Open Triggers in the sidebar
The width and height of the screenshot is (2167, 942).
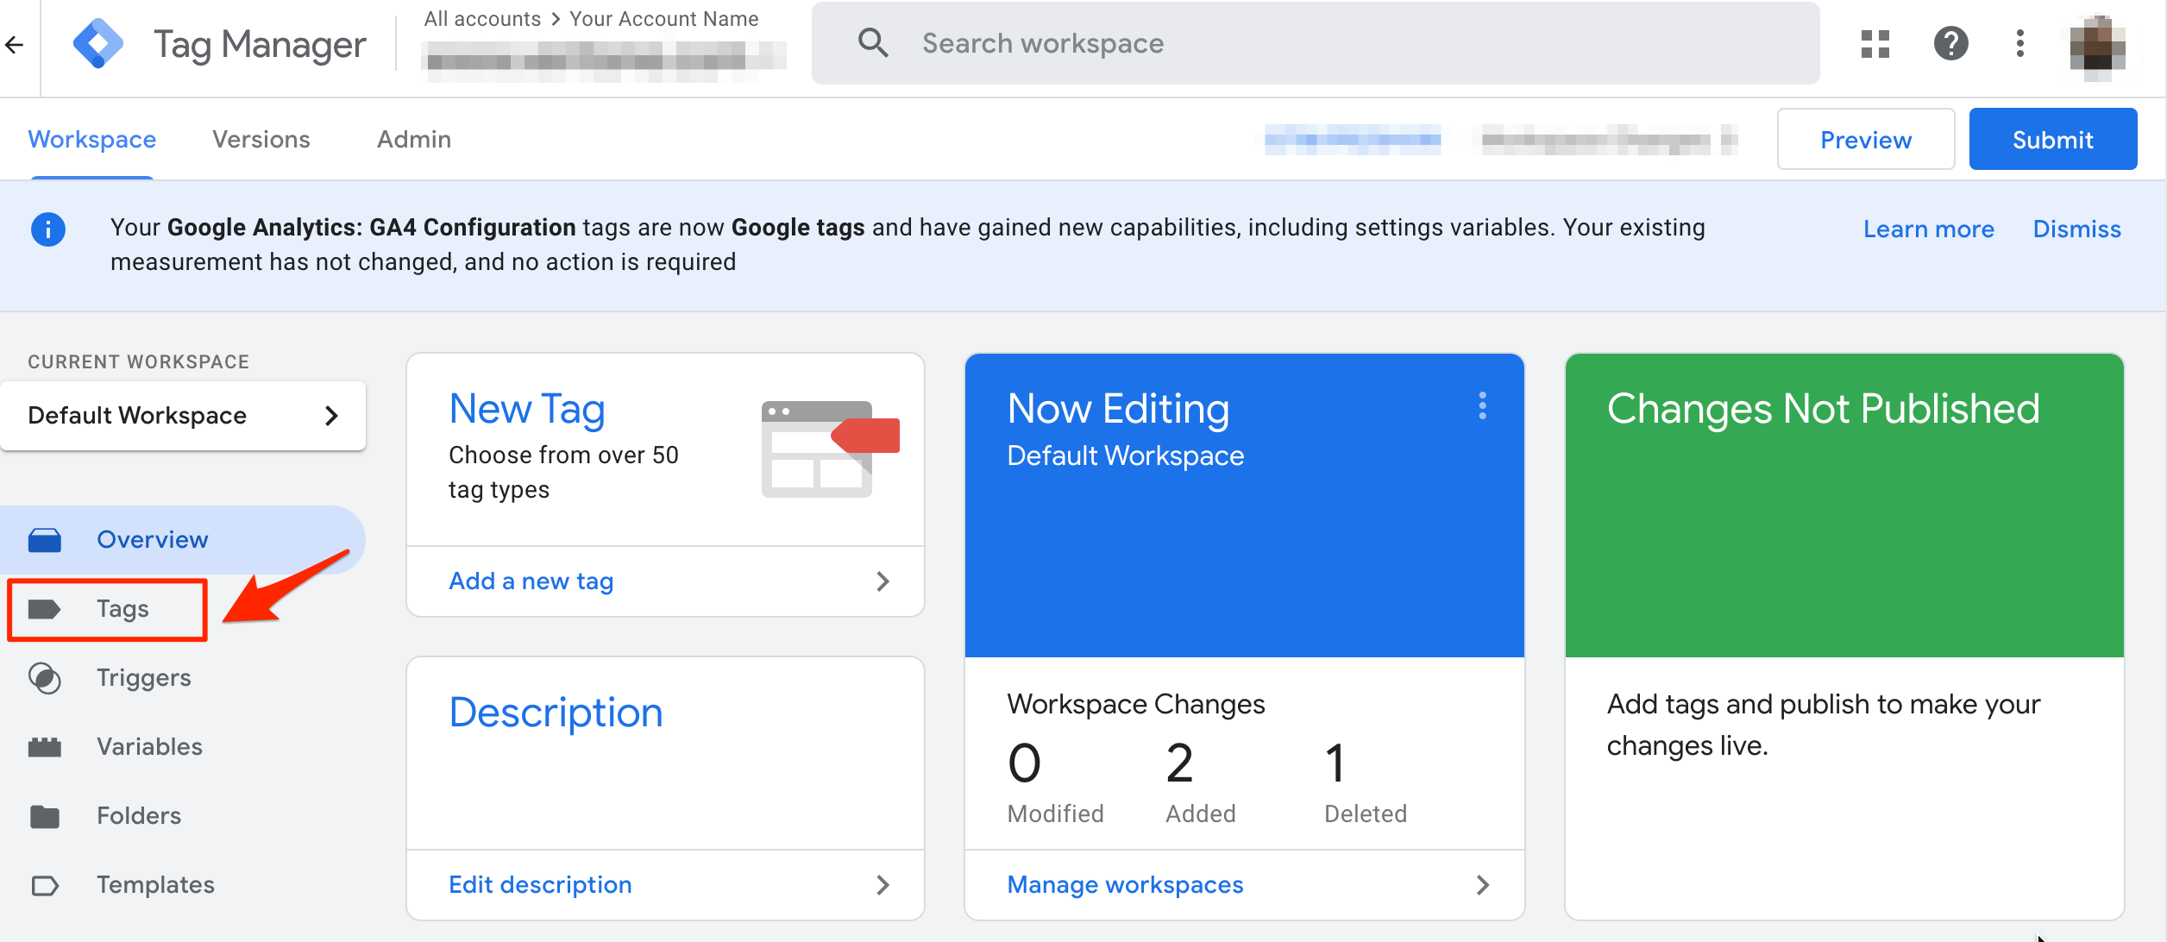click(143, 678)
